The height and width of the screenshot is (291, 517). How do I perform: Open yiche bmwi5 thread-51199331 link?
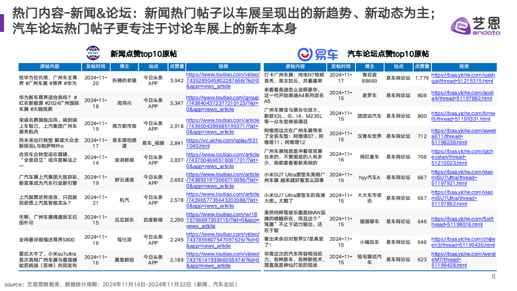(x=463, y=116)
